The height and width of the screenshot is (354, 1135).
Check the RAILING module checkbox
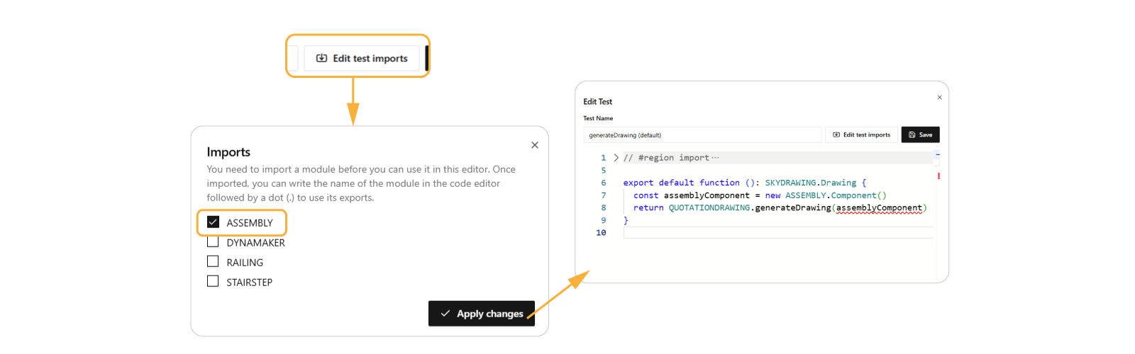(213, 262)
